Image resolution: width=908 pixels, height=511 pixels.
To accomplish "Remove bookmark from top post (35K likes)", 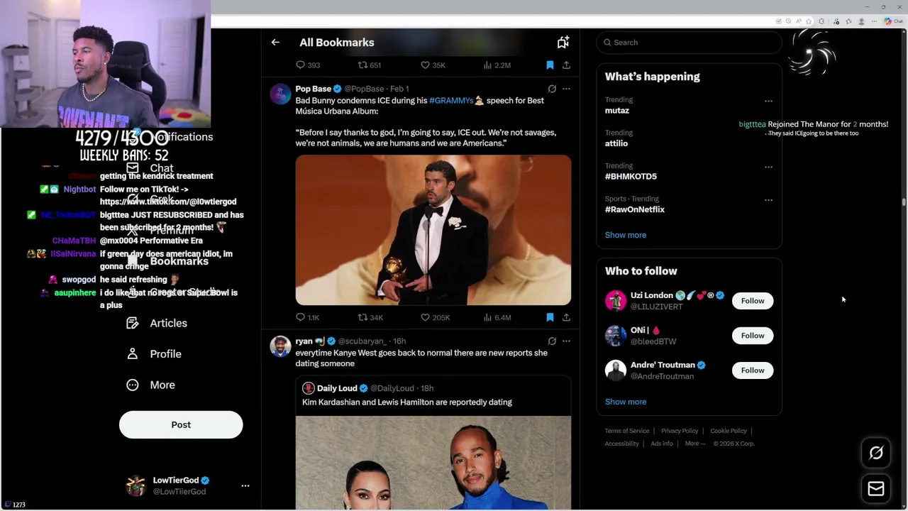I will [550, 65].
